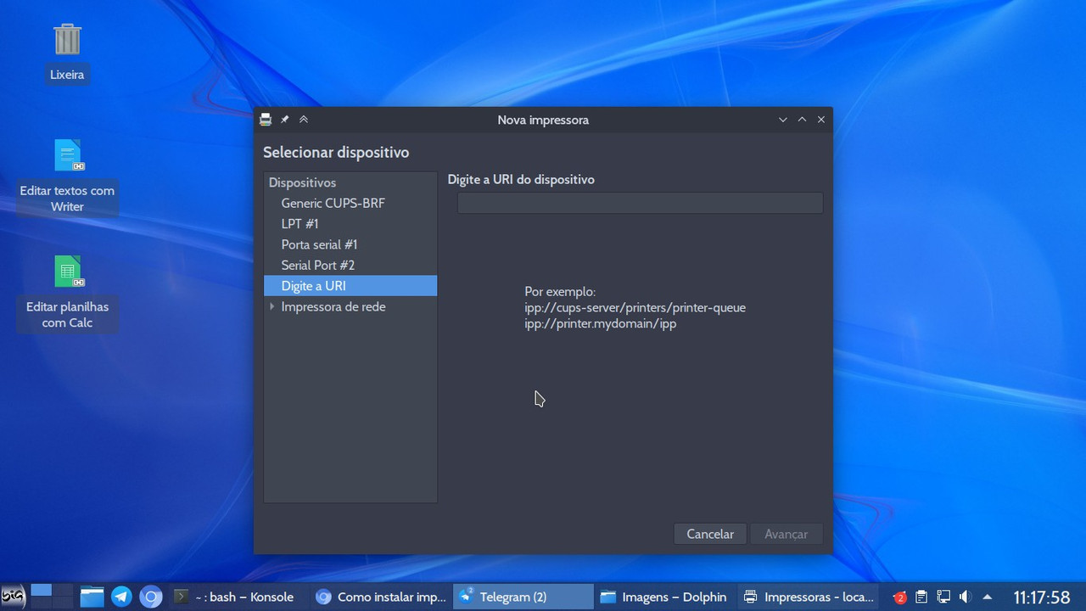Image resolution: width=1086 pixels, height=611 pixels.
Task: Click the keep-above double chevron icon in titlebar
Action: [x=304, y=120]
